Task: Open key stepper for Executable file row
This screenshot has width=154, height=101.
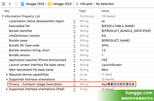Action: [x=74, y=26]
